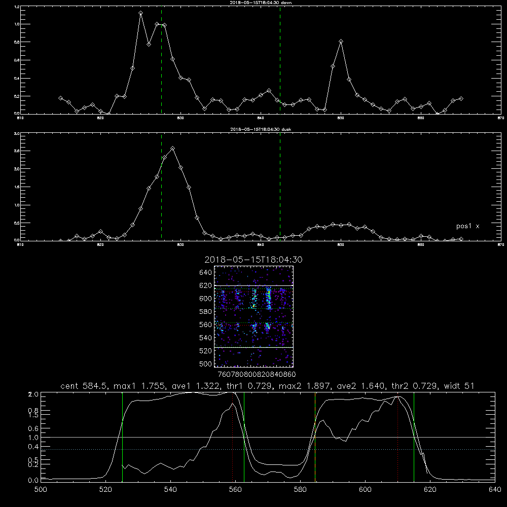507x507 pixels.
Task: Click the '1.2' y-axis label of dawn plot
Action: tap(17, 7)
